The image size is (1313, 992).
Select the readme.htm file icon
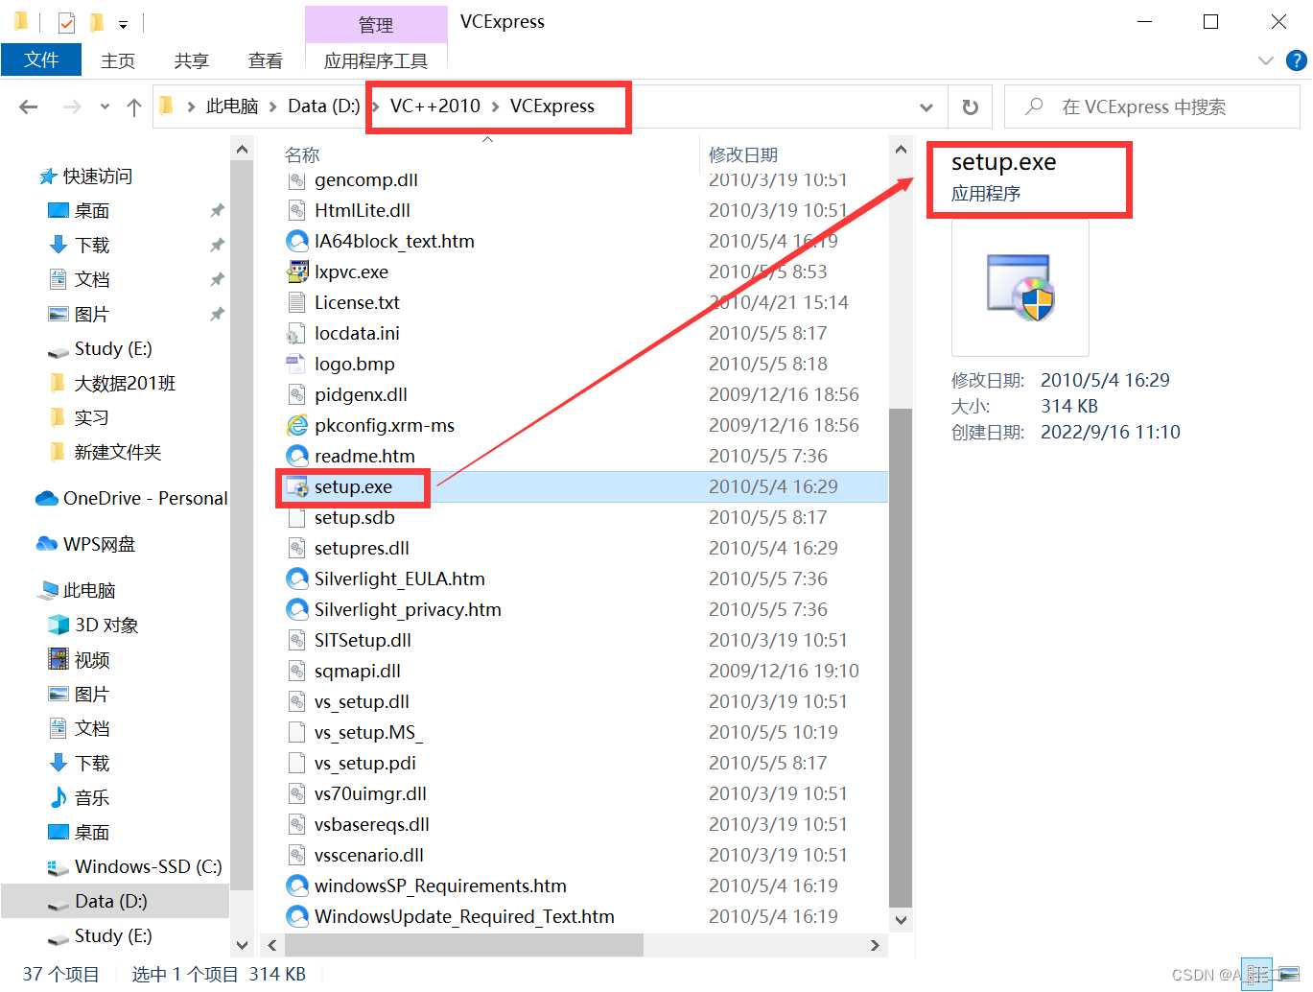tap(297, 456)
